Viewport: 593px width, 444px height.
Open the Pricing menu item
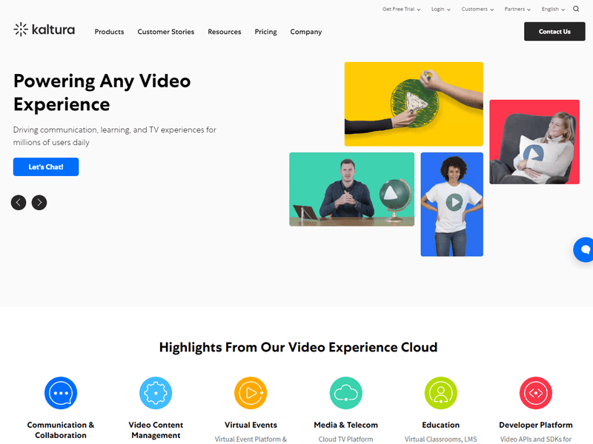click(x=265, y=32)
